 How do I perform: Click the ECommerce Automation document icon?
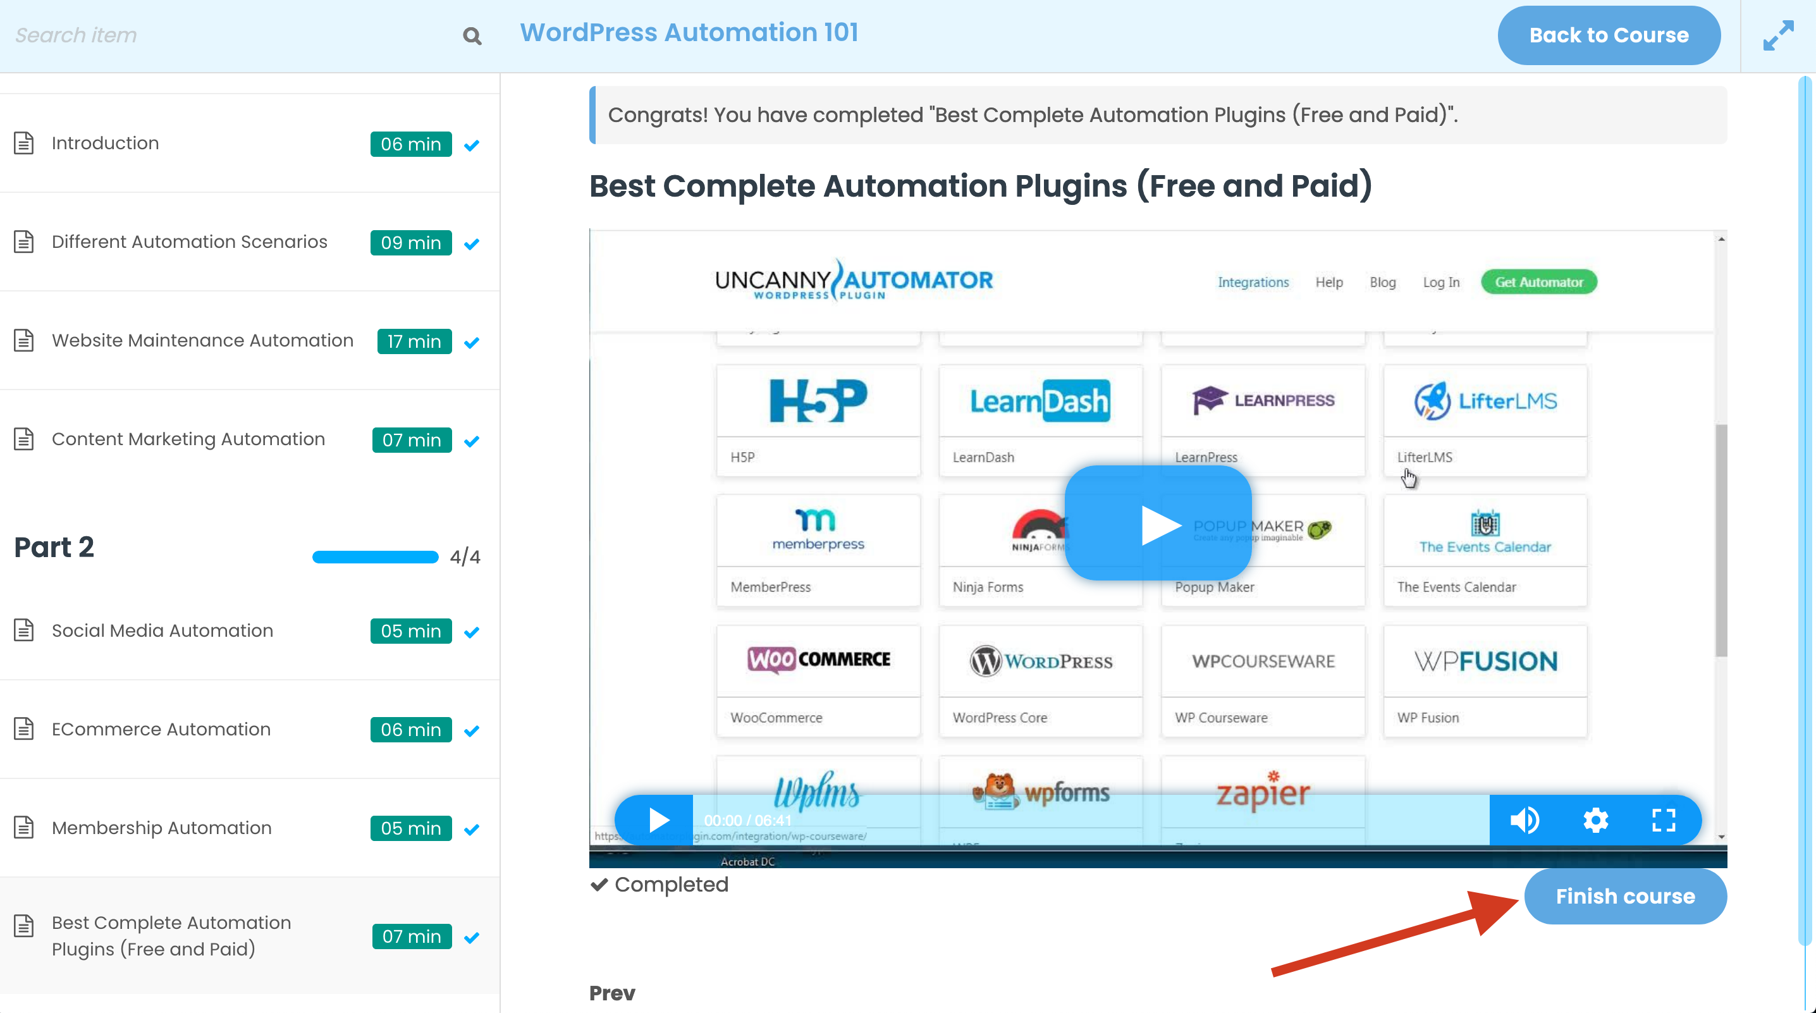pos(24,729)
